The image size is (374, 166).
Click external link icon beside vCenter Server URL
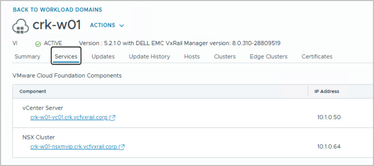click(x=112, y=118)
